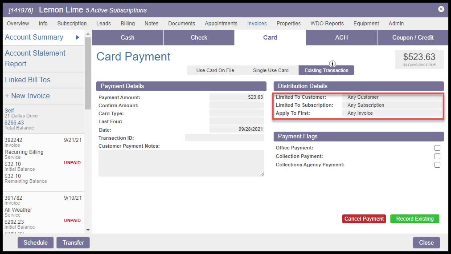Click the info icon above Existing Transaction
451x254 pixels.
coord(332,64)
